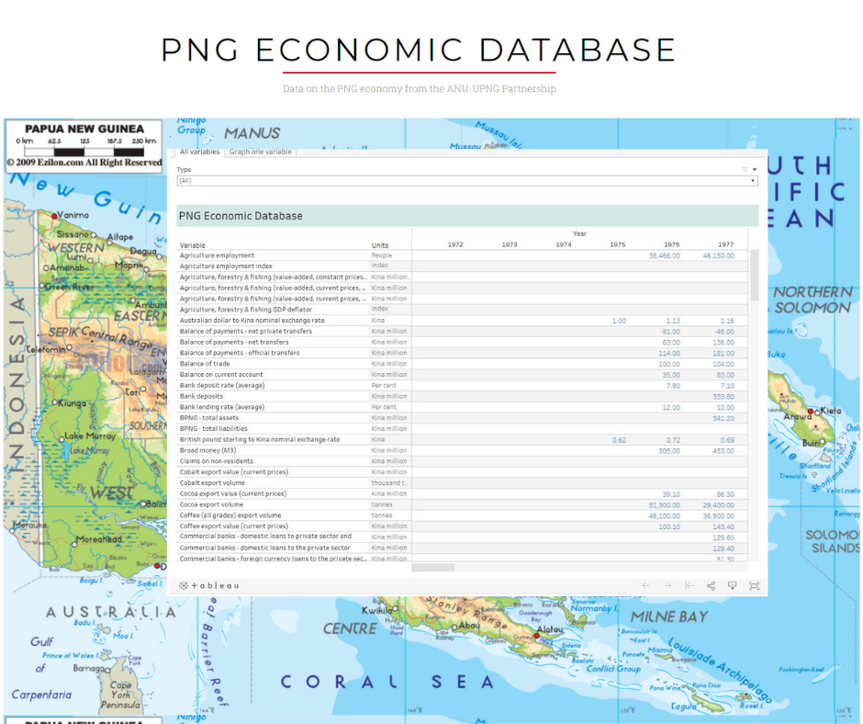The image size is (863, 724).
Task: Enter full screen via the fullscreen icon
Action: pos(755,585)
